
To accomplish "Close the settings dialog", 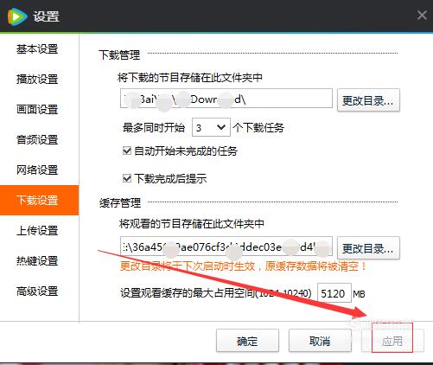I will [x=422, y=15].
